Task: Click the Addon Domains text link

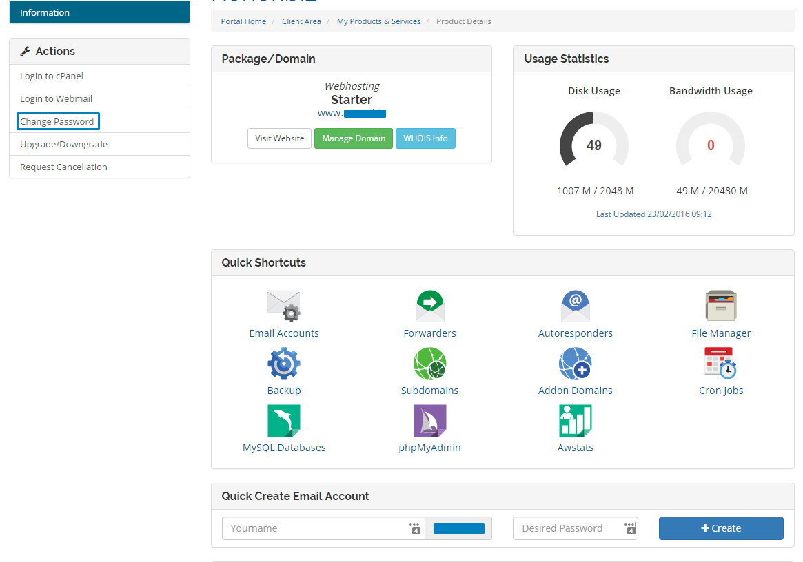Action: click(x=575, y=391)
